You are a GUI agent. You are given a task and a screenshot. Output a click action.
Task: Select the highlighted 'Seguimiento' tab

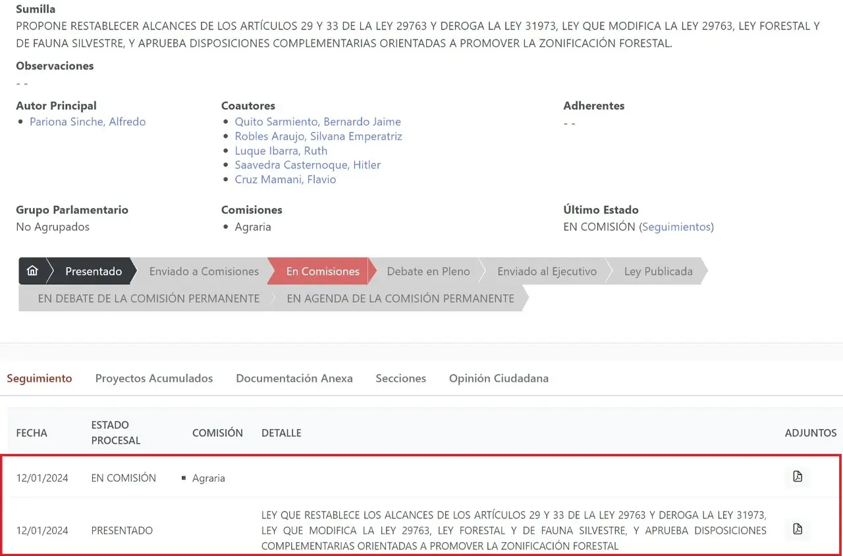[40, 378]
